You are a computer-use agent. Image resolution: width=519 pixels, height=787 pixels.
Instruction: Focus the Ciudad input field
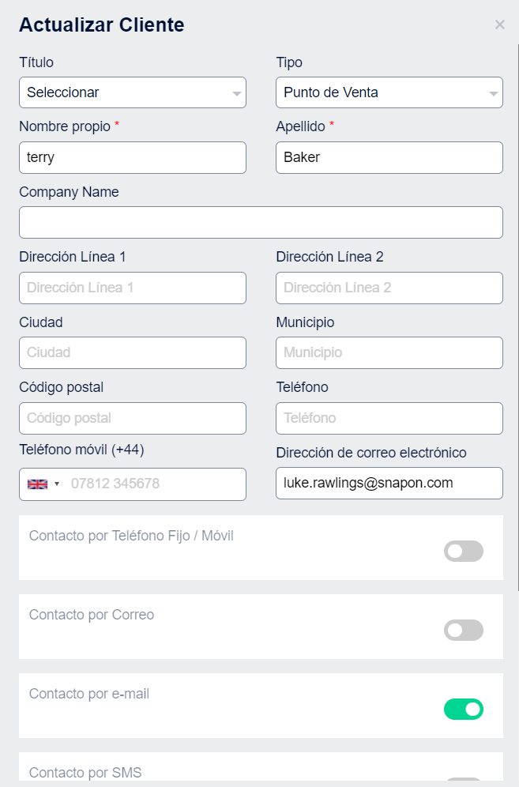[x=132, y=352]
